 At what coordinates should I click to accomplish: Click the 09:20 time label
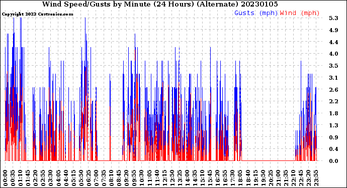pyautogui.click(x=126, y=178)
